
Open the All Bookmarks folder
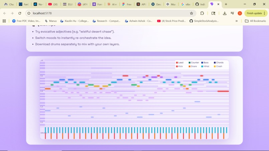pyautogui.click(x=255, y=21)
